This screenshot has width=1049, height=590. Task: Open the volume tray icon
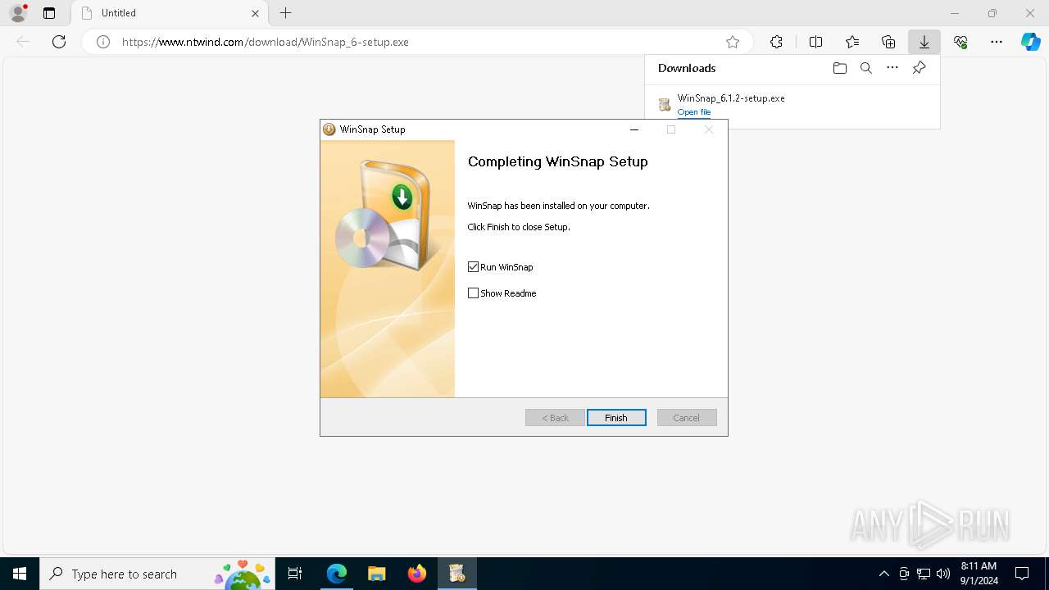pos(943,574)
